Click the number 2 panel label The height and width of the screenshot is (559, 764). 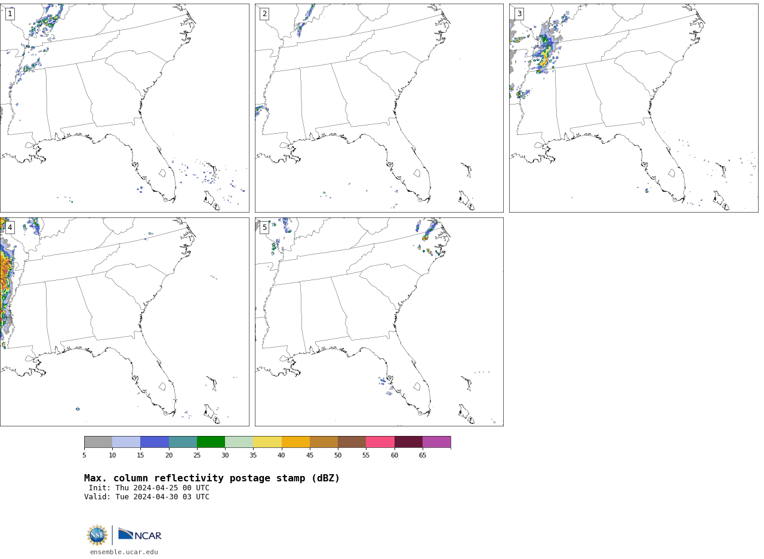click(264, 14)
